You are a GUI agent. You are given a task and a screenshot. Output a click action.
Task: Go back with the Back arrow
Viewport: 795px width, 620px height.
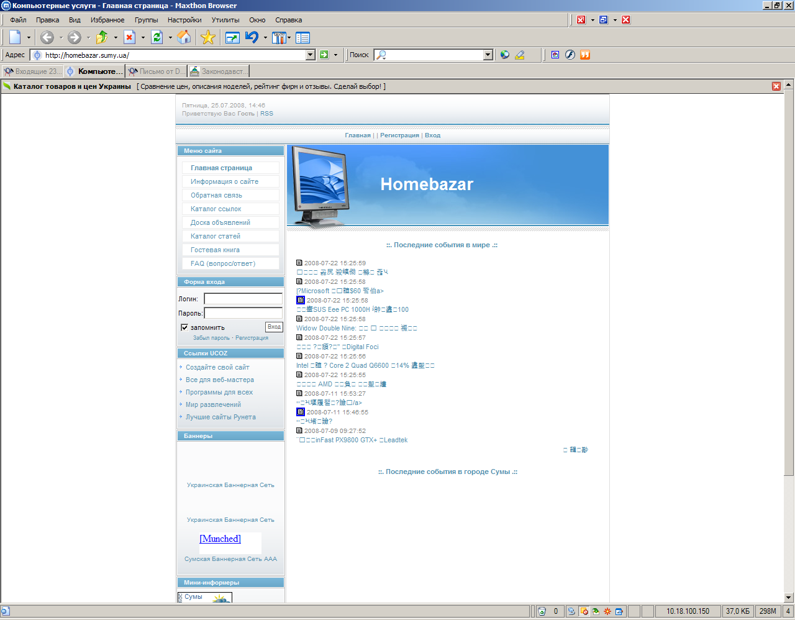[47, 38]
